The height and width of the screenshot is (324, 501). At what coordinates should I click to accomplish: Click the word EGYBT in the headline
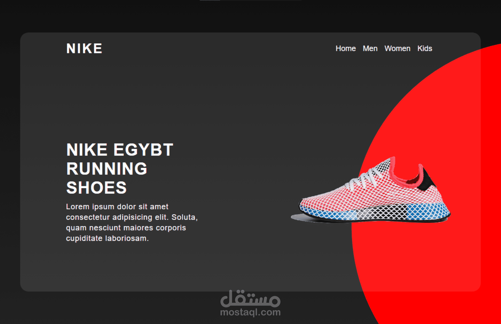pos(143,150)
